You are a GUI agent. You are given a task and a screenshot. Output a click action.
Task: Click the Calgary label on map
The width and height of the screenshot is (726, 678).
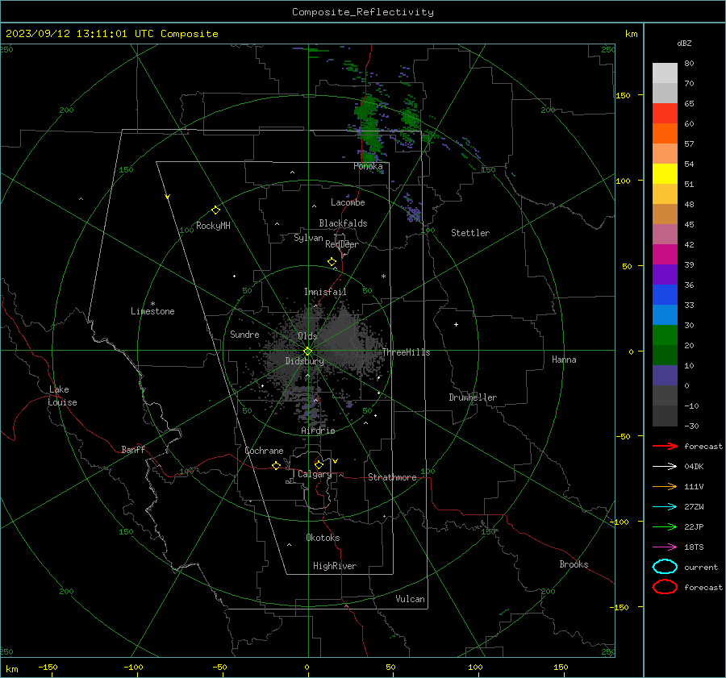(315, 474)
